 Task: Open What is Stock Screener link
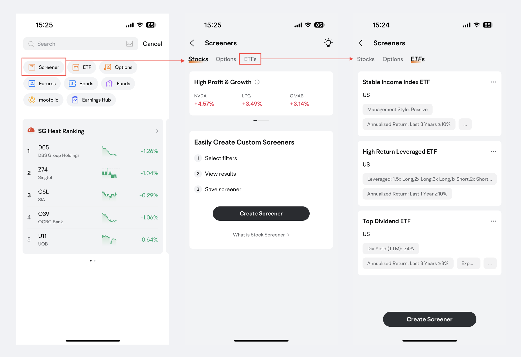pos(261,234)
